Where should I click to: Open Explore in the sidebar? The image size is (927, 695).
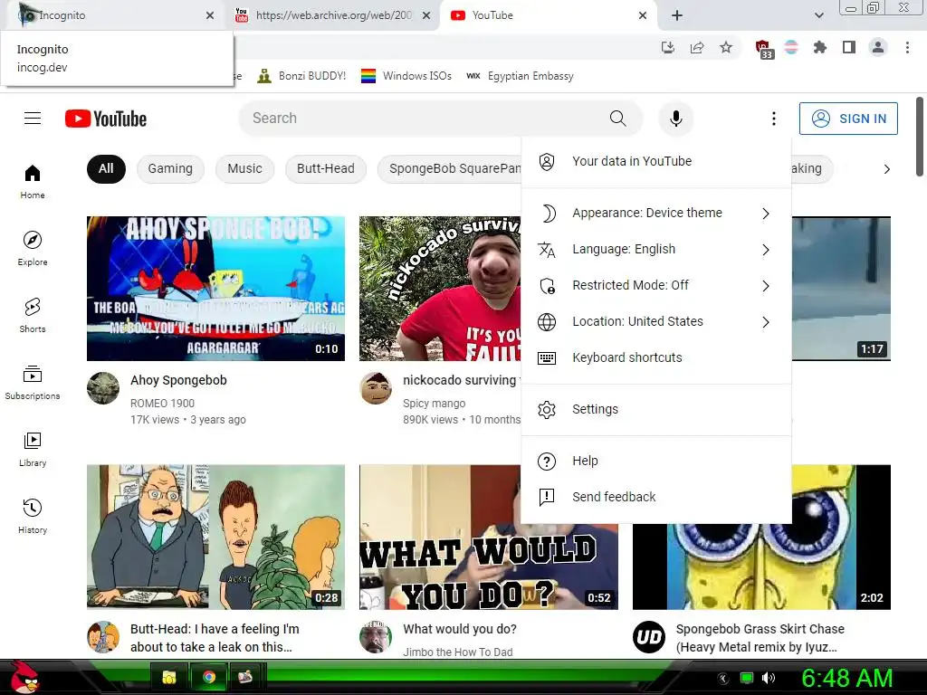point(33,248)
